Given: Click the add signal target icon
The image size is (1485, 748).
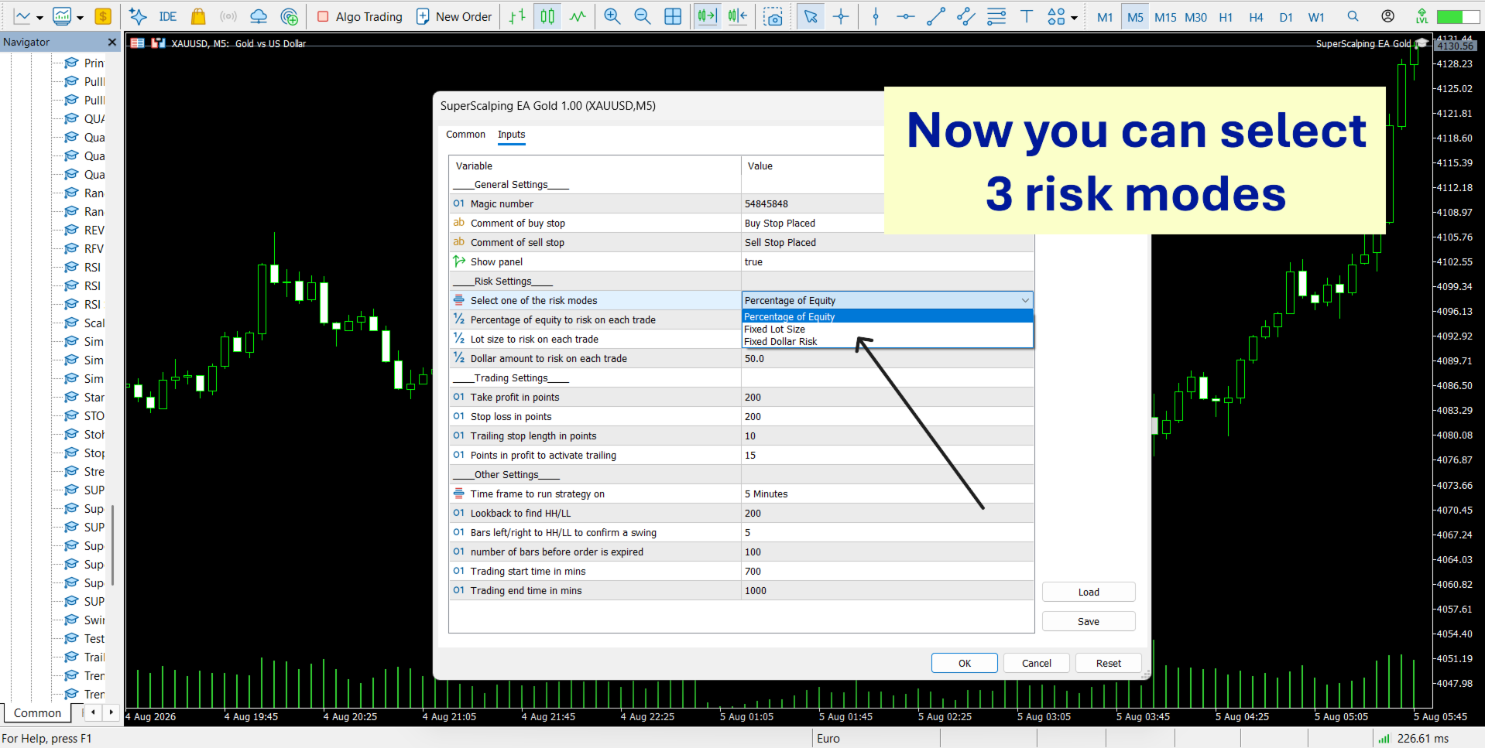Looking at the screenshot, I should pyautogui.click(x=290, y=16).
